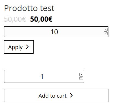Decrease the value in the field showing 10

pyautogui.click(x=106, y=33)
